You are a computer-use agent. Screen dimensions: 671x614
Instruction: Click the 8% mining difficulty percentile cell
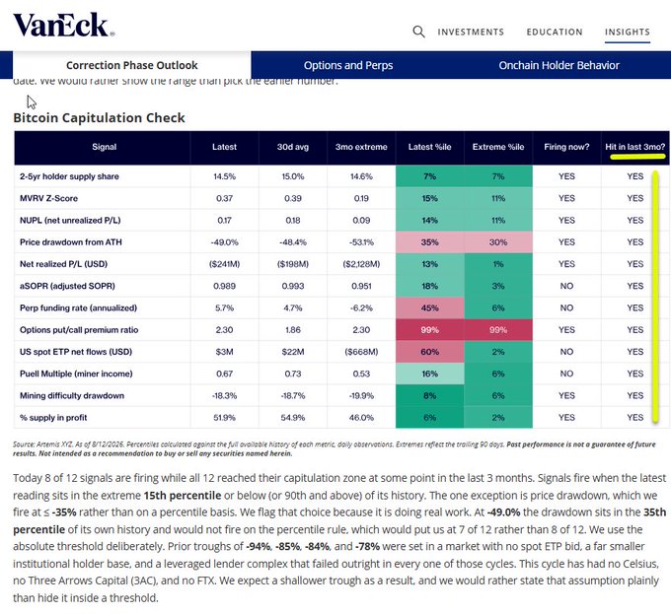click(x=429, y=395)
